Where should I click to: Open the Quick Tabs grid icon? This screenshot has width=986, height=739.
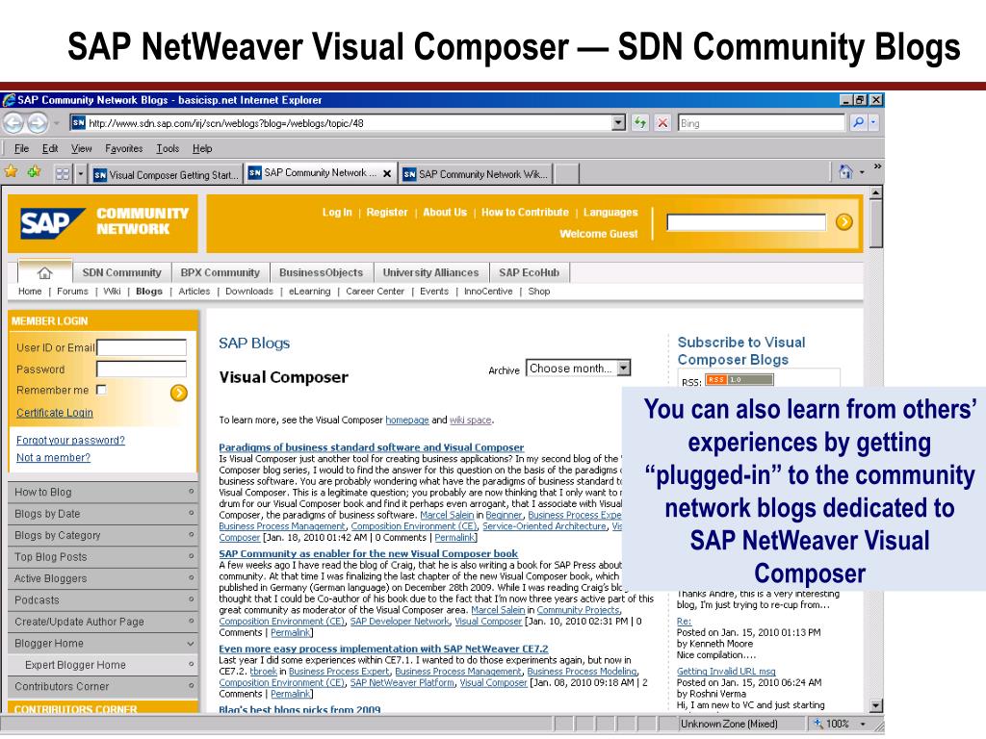[x=63, y=173]
